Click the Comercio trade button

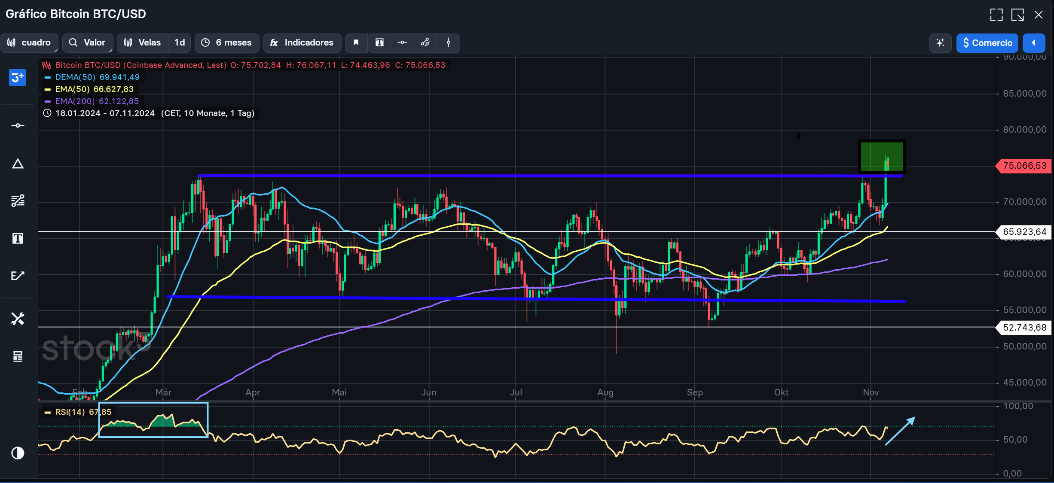click(987, 43)
